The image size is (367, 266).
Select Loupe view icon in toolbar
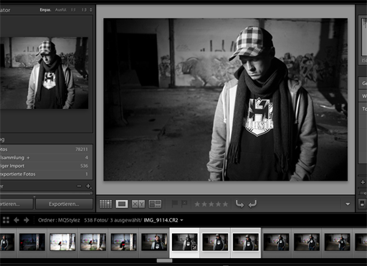tap(122, 204)
